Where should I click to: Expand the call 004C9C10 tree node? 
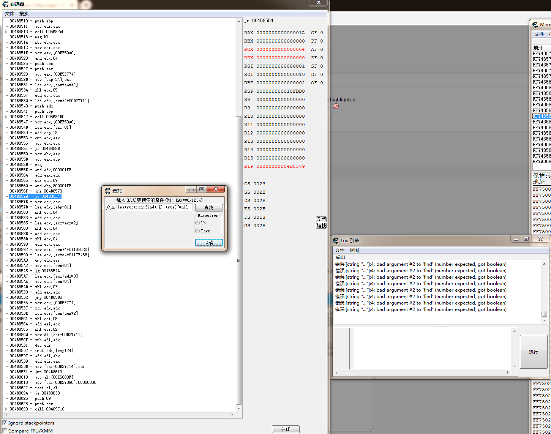coord(6,409)
